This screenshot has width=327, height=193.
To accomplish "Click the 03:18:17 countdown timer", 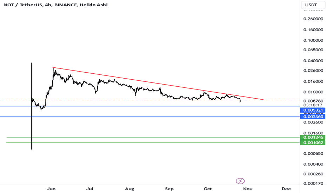I will point(313,105).
